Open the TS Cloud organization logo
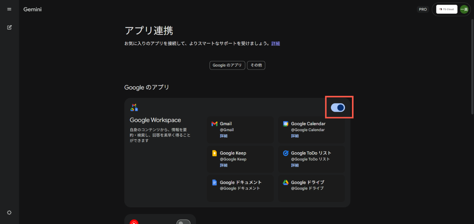 pyautogui.click(x=447, y=9)
